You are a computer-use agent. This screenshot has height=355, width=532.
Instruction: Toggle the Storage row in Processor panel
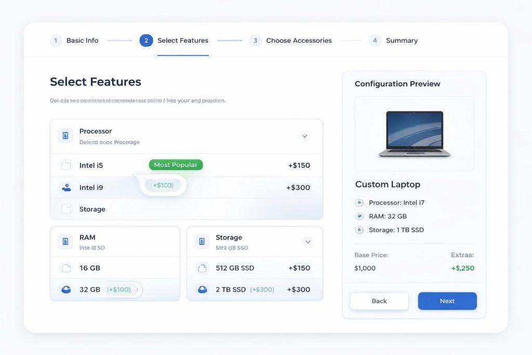point(66,209)
